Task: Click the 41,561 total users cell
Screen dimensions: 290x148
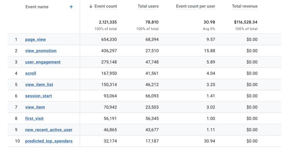Action: point(152,73)
